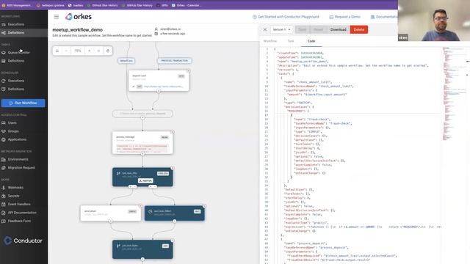Screen dimensions: 470x264
Task: Open Webhooks in the sidebar
Action: [x=15, y=188]
